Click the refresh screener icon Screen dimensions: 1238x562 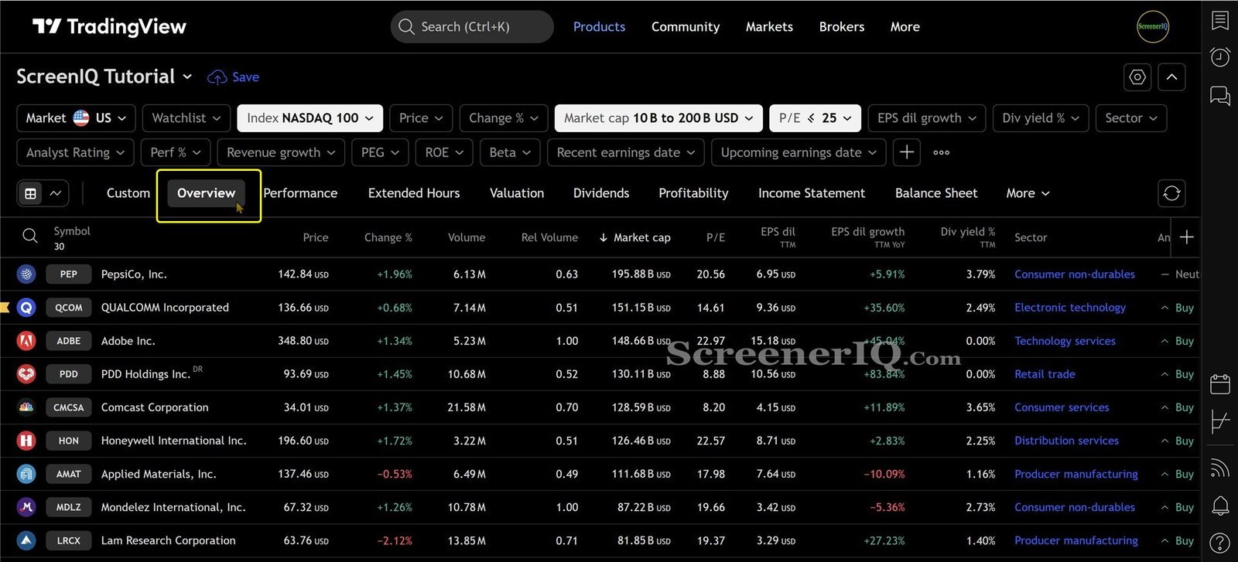1171,193
